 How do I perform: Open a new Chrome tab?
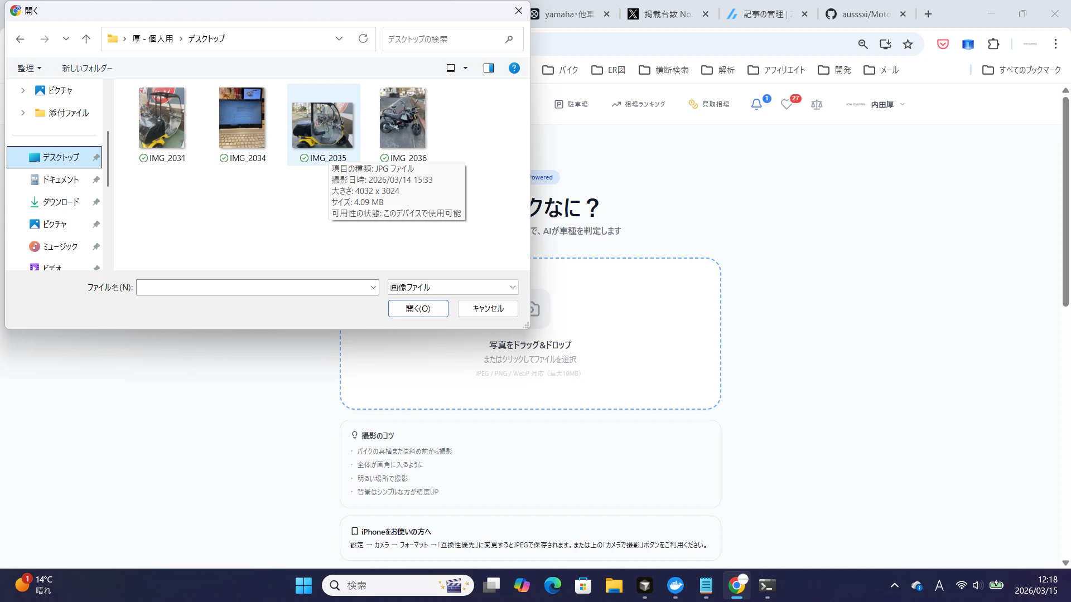coord(928,14)
